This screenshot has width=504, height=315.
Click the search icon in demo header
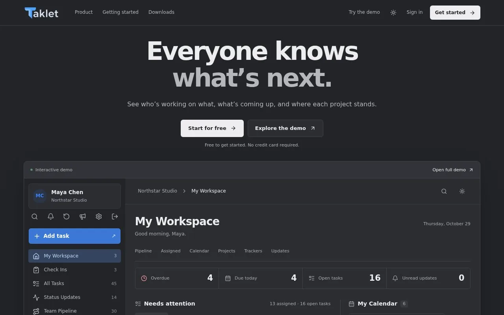pyautogui.click(x=444, y=191)
